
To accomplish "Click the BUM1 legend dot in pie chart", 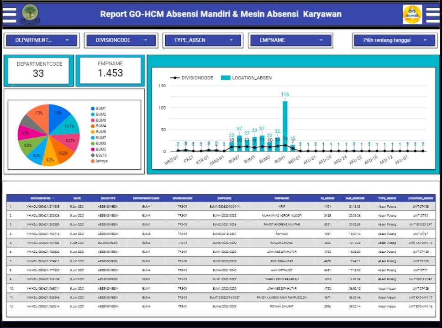I will [93, 109].
